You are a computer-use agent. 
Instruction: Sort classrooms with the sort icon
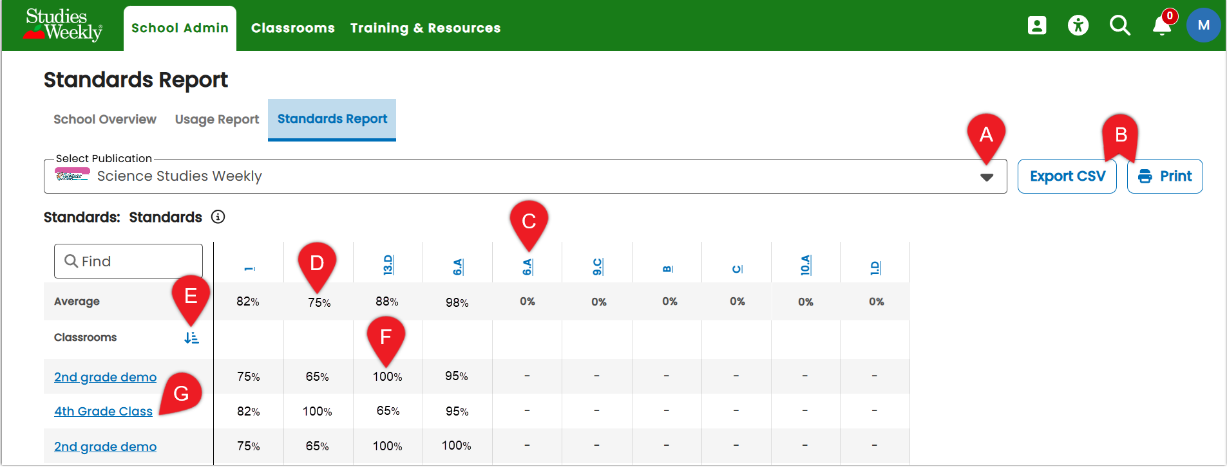click(191, 338)
